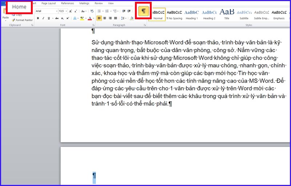Toggle Bold formatting

38,18
